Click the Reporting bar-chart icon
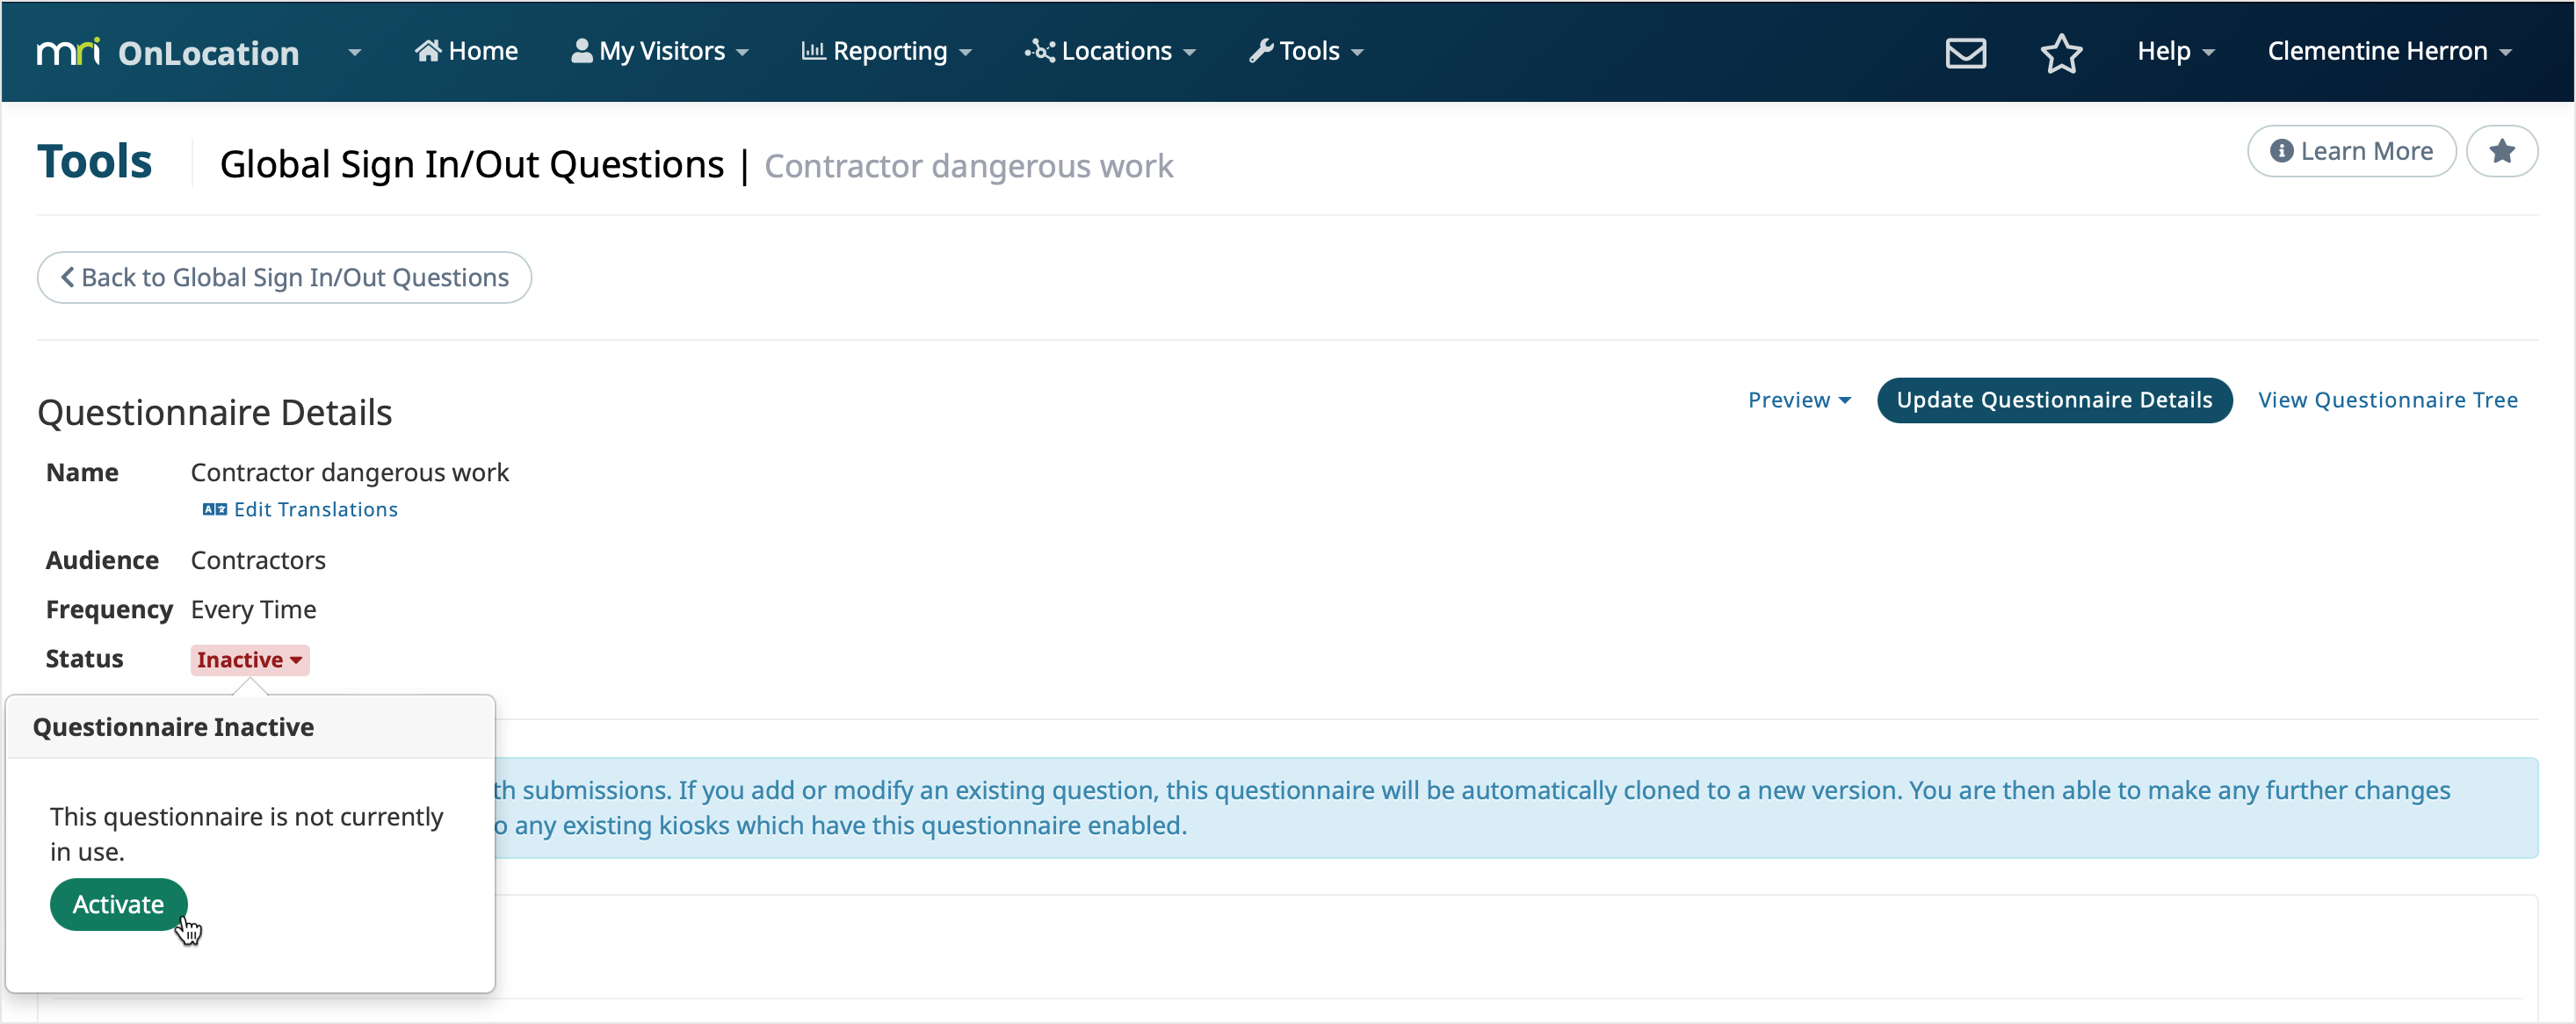 click(x=812, y=50)
